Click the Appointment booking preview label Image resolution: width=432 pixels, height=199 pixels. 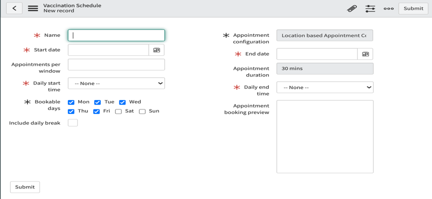pyautogui.click(x=247, y=109)
